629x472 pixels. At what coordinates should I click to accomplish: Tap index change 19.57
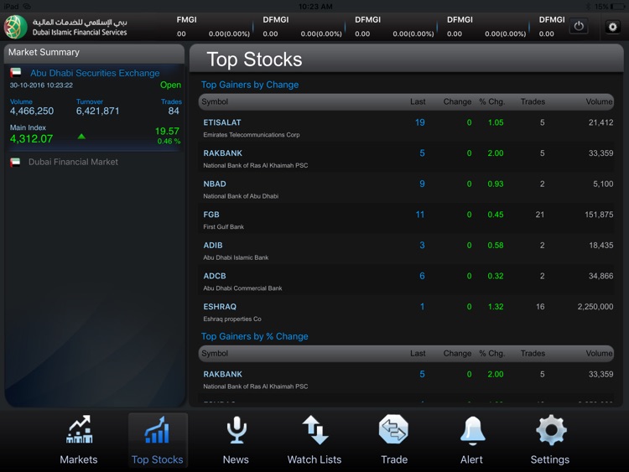pyautogui.click(x=167, y=131)
